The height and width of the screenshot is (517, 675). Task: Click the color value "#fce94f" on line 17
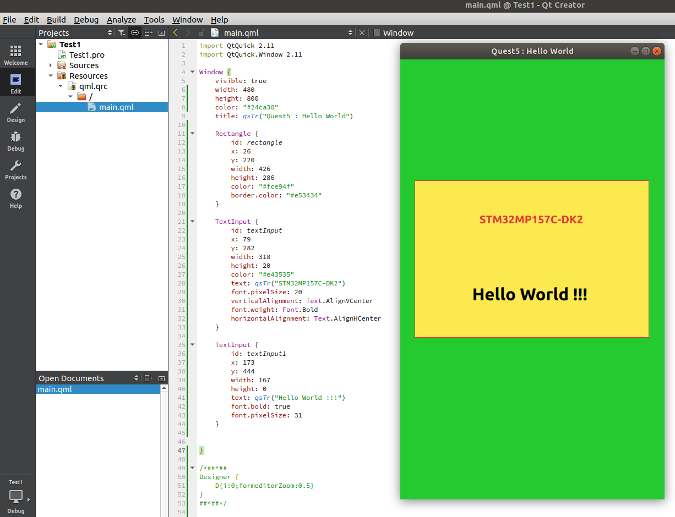(276, 186)
